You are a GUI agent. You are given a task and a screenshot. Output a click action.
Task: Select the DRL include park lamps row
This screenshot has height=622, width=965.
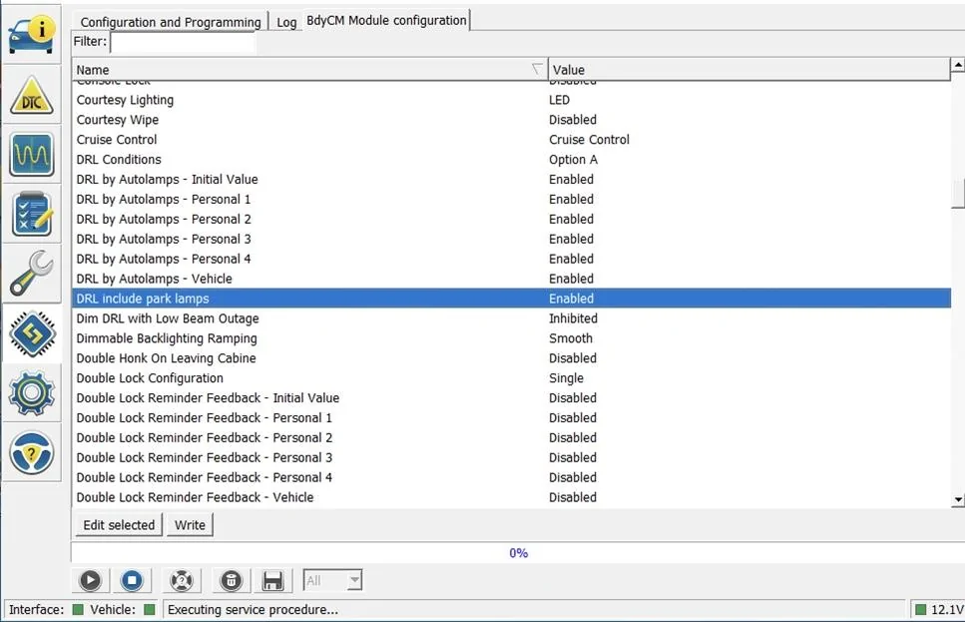[x=511, y=299]
